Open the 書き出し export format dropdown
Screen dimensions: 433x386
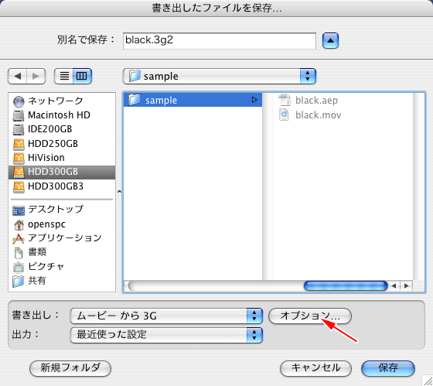166,316
